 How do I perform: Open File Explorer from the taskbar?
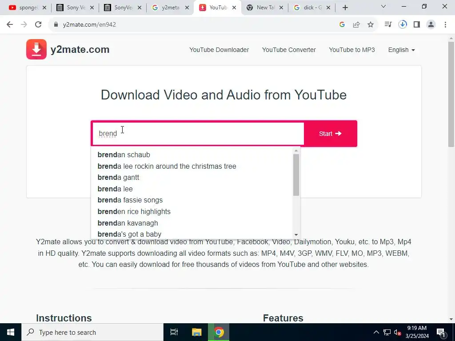196,332
